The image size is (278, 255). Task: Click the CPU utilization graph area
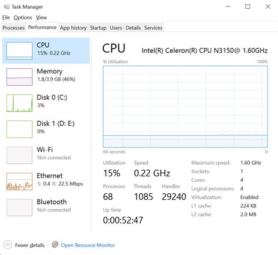[x=185, y=106]
